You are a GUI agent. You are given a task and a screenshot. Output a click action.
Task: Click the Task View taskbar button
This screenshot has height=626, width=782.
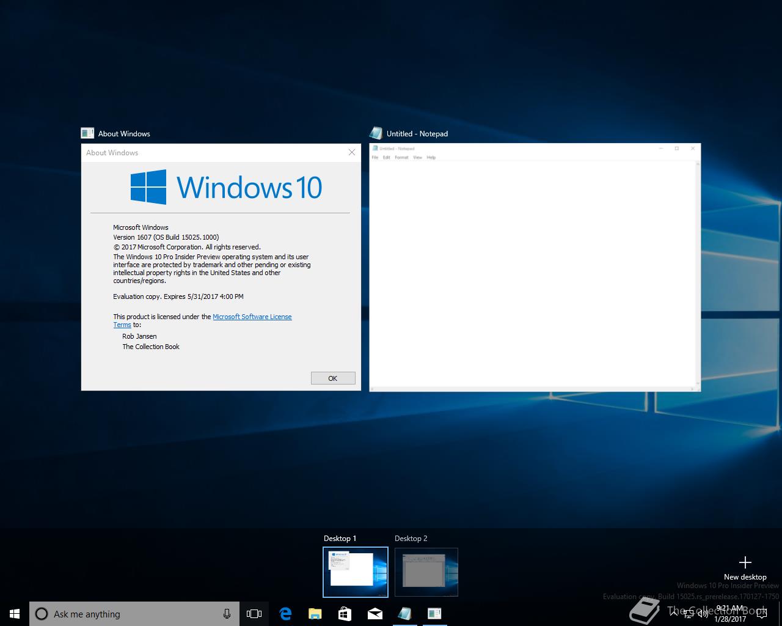[254, 614]
